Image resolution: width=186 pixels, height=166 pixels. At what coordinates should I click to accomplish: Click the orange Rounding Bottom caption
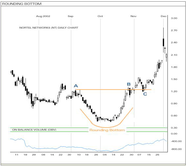tap(107, 130)
